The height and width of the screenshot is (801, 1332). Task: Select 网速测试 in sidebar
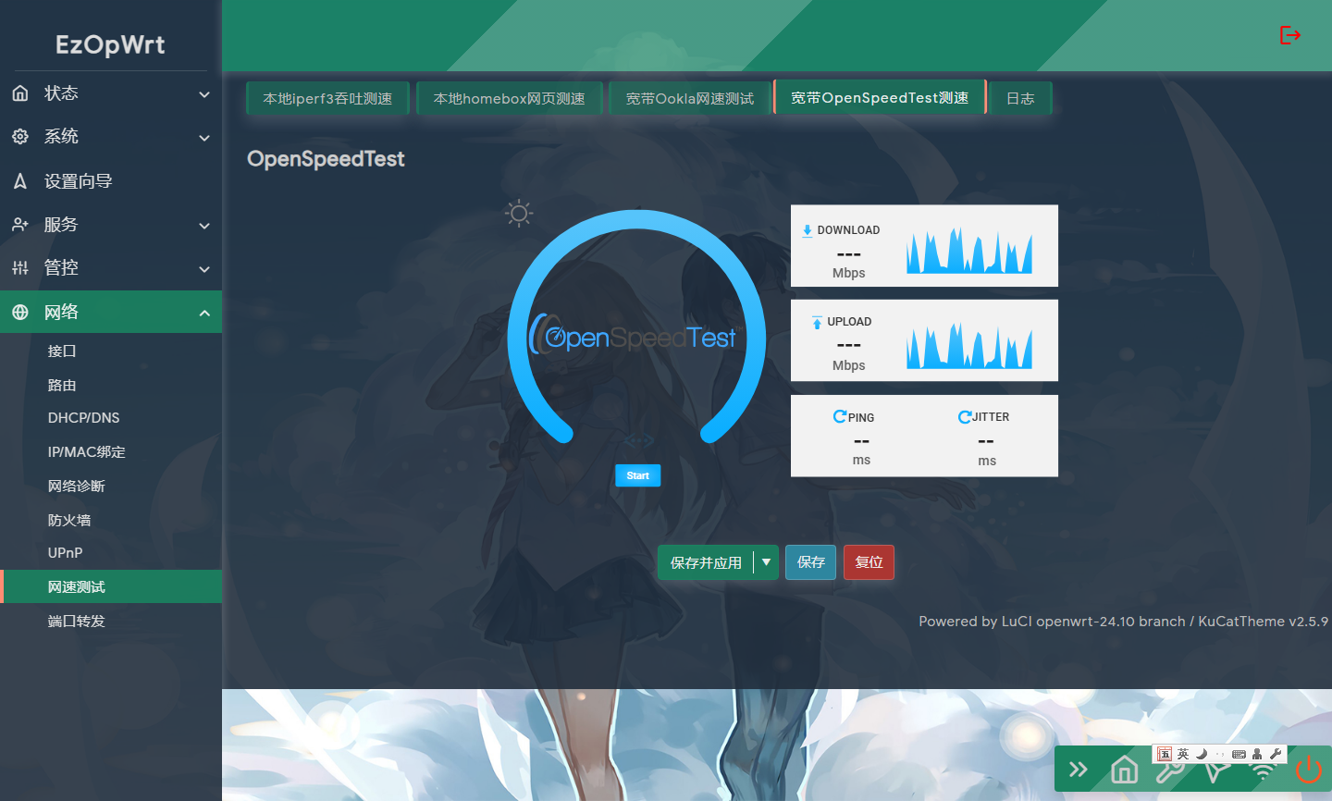pyautogui.click(x=111, y=587)
